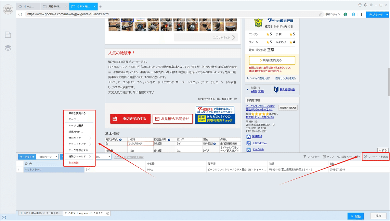Click お見積り/お問合せ button
Viewport: 390px width, 221px height.
click(x=173, y=119)
